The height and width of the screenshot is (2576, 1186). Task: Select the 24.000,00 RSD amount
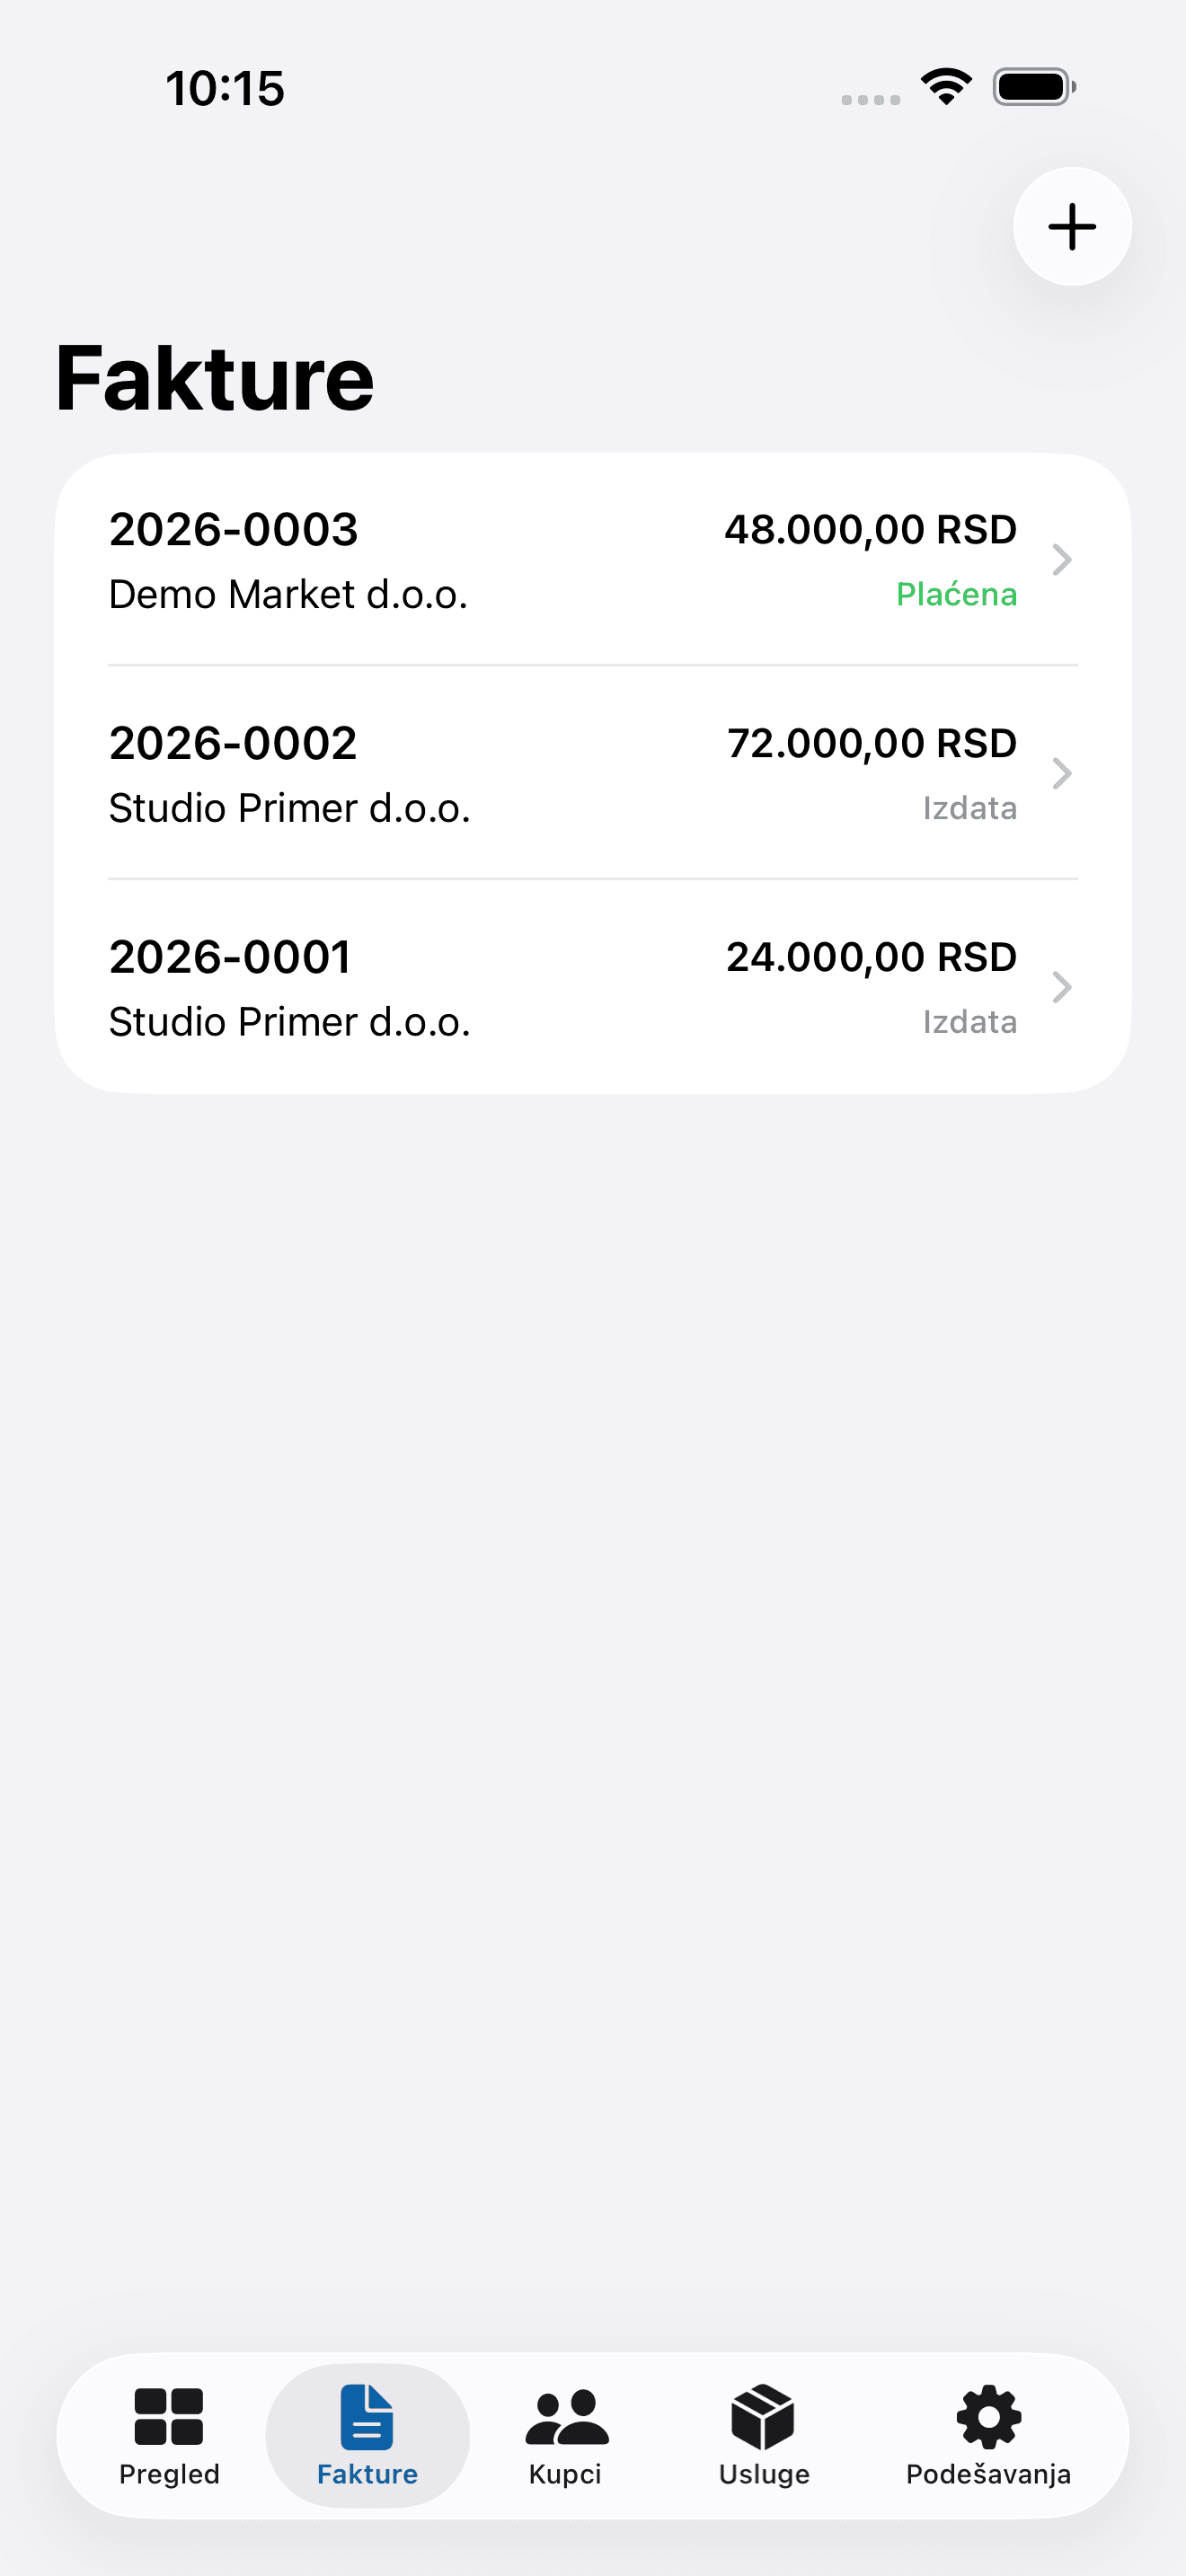click(871, 957)
